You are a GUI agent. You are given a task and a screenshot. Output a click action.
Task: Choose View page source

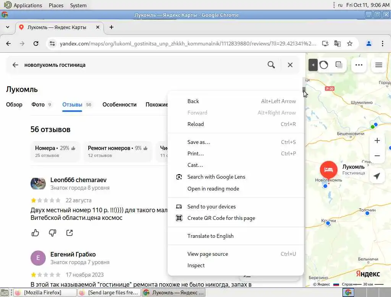pos(236,254)
